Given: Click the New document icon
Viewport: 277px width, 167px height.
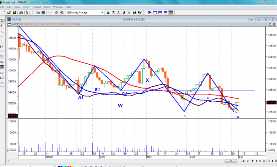Looking at the screenshot, I should click(x=4, y=12).
